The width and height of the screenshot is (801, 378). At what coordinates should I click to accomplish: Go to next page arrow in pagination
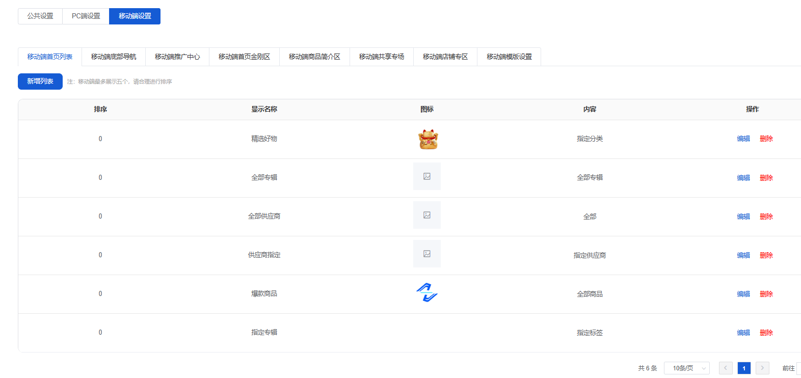[x=762, y=368]
